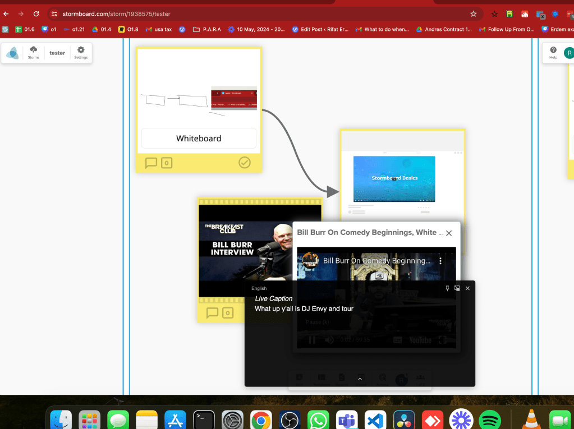Image resolution: width=574 pixels, height=429 pixels.
Task: Open the o1.21 bookmark
Action: pyautogui.click(x=74, y=29)
